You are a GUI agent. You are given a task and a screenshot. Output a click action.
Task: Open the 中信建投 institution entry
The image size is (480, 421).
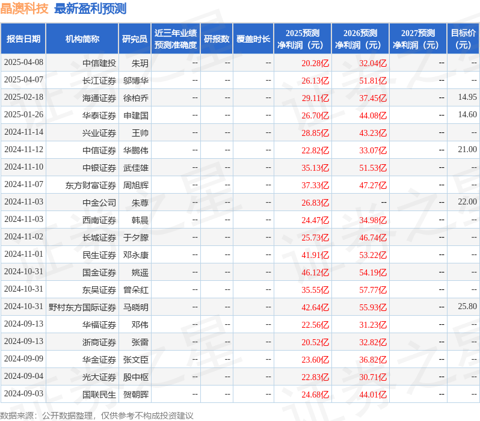(x=99, y=63)
